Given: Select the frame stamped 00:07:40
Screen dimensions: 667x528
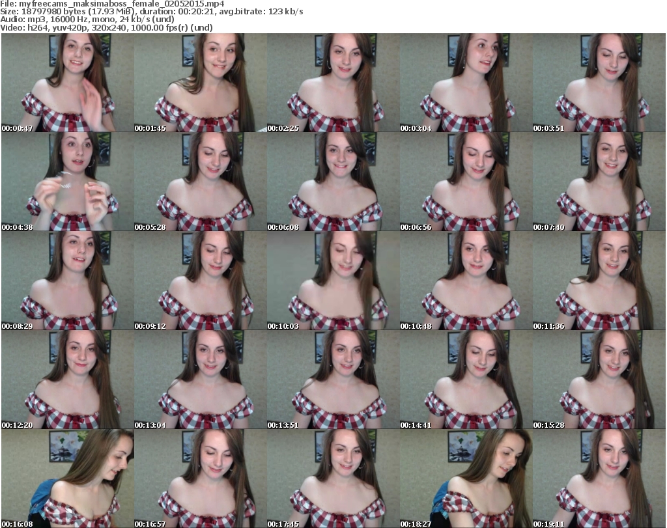Looking at the screenshot, I should click(599, 182).
